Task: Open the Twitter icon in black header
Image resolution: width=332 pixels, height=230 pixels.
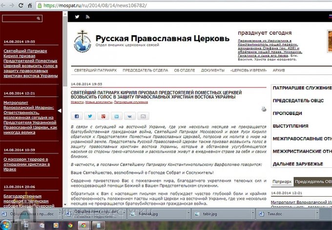Action: pyautogui.click(x=77, y=17)
